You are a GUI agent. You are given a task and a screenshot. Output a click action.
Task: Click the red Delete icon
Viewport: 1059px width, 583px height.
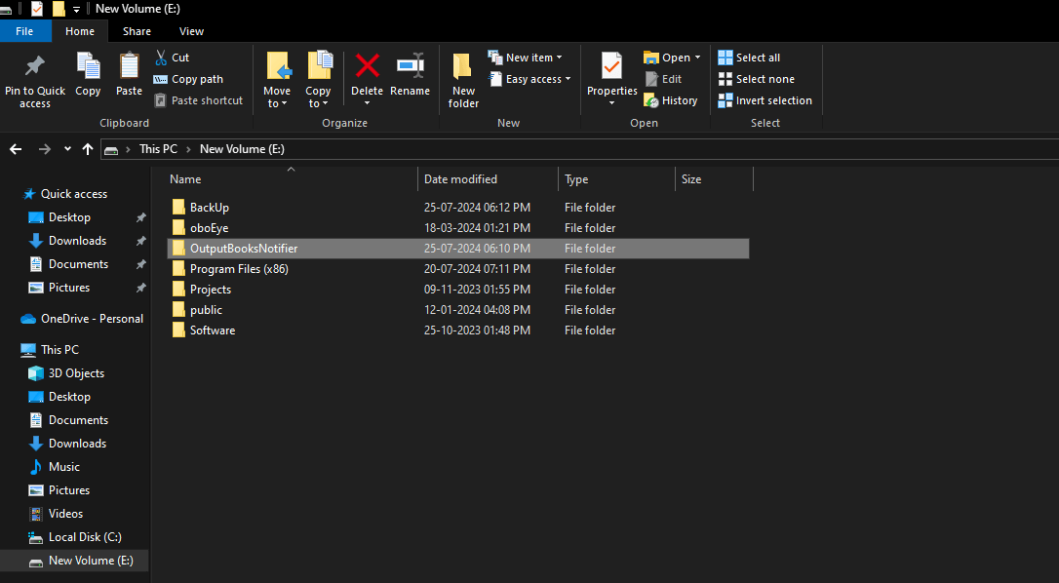point(368,65)
